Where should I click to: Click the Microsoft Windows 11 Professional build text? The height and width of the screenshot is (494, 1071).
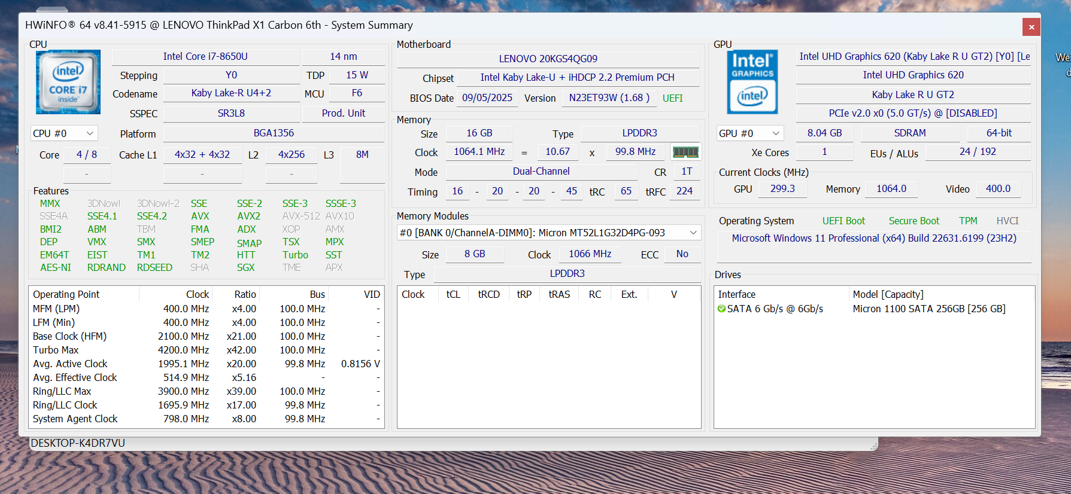[x=874, y=239]
